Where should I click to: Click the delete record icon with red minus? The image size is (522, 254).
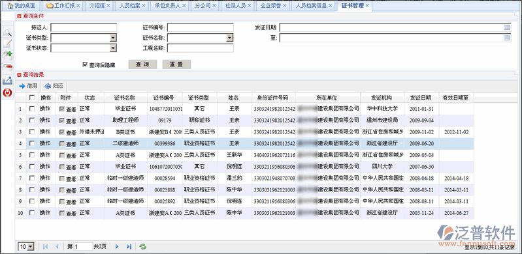[x=7, y=68]
